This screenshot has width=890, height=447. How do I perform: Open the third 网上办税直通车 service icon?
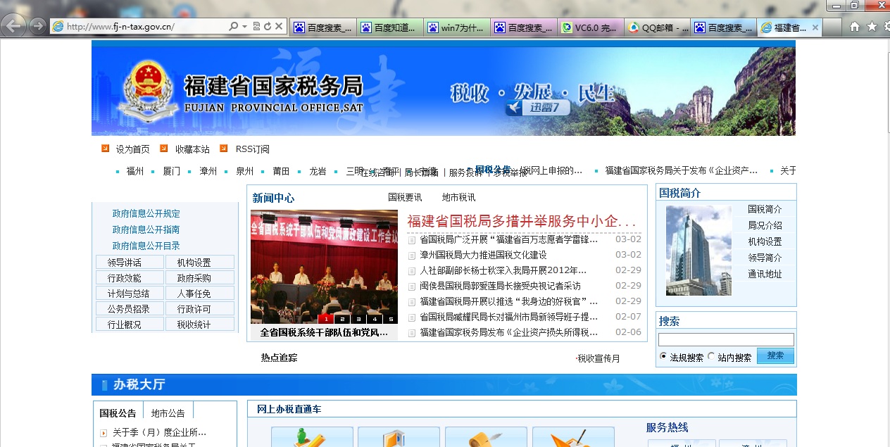pyautogui.click(x=486, y=437)
